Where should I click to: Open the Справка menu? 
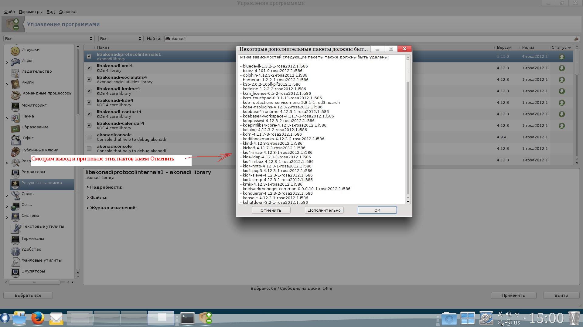tap(68, 12)
